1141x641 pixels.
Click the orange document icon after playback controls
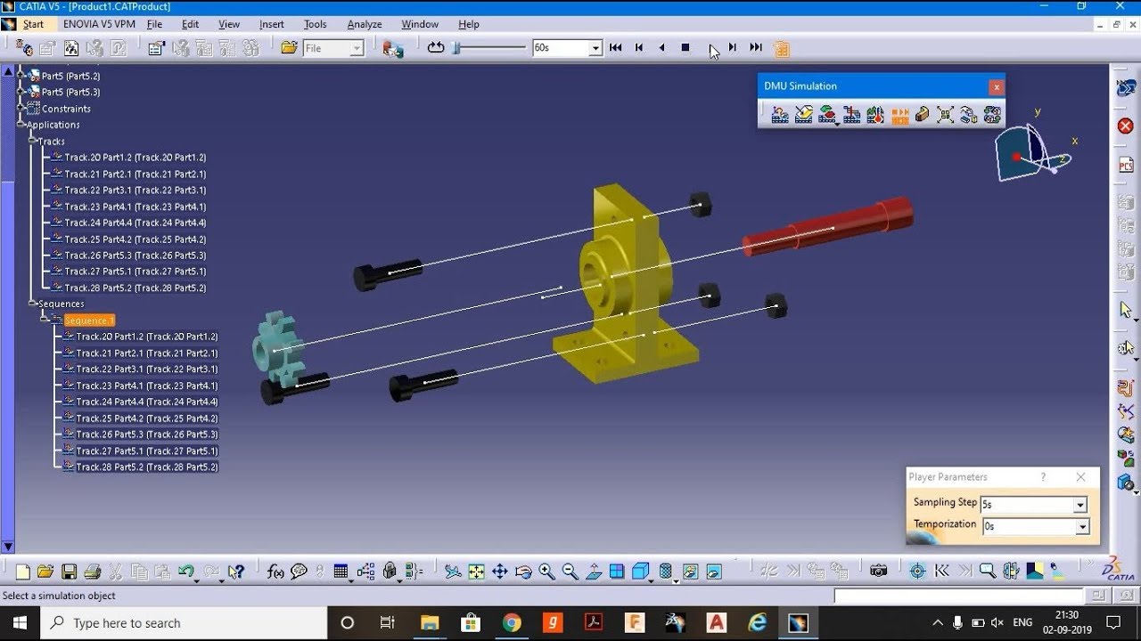click(x=782, y=48)
